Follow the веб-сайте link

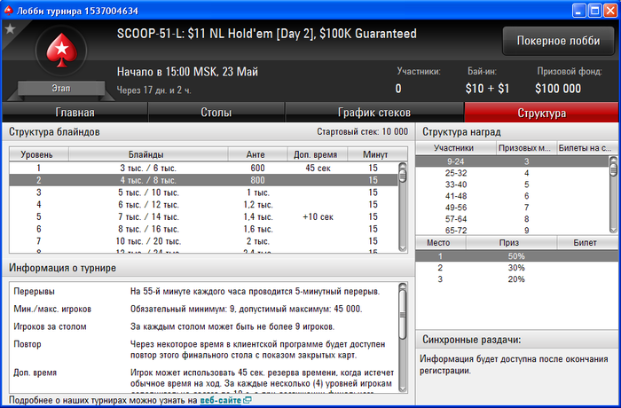[221, 400]
